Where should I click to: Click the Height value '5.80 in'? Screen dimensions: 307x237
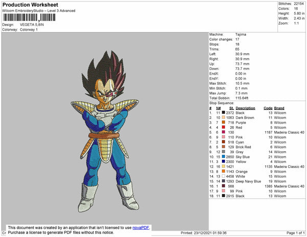pos(299,13)
